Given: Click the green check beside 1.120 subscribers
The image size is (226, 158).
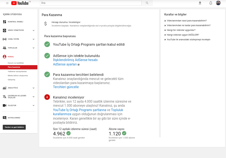Looking at the screenshot, I should pos(124,133).
